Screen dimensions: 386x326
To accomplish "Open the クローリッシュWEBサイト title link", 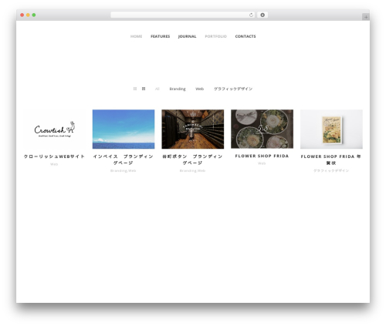I will (54, 156).
